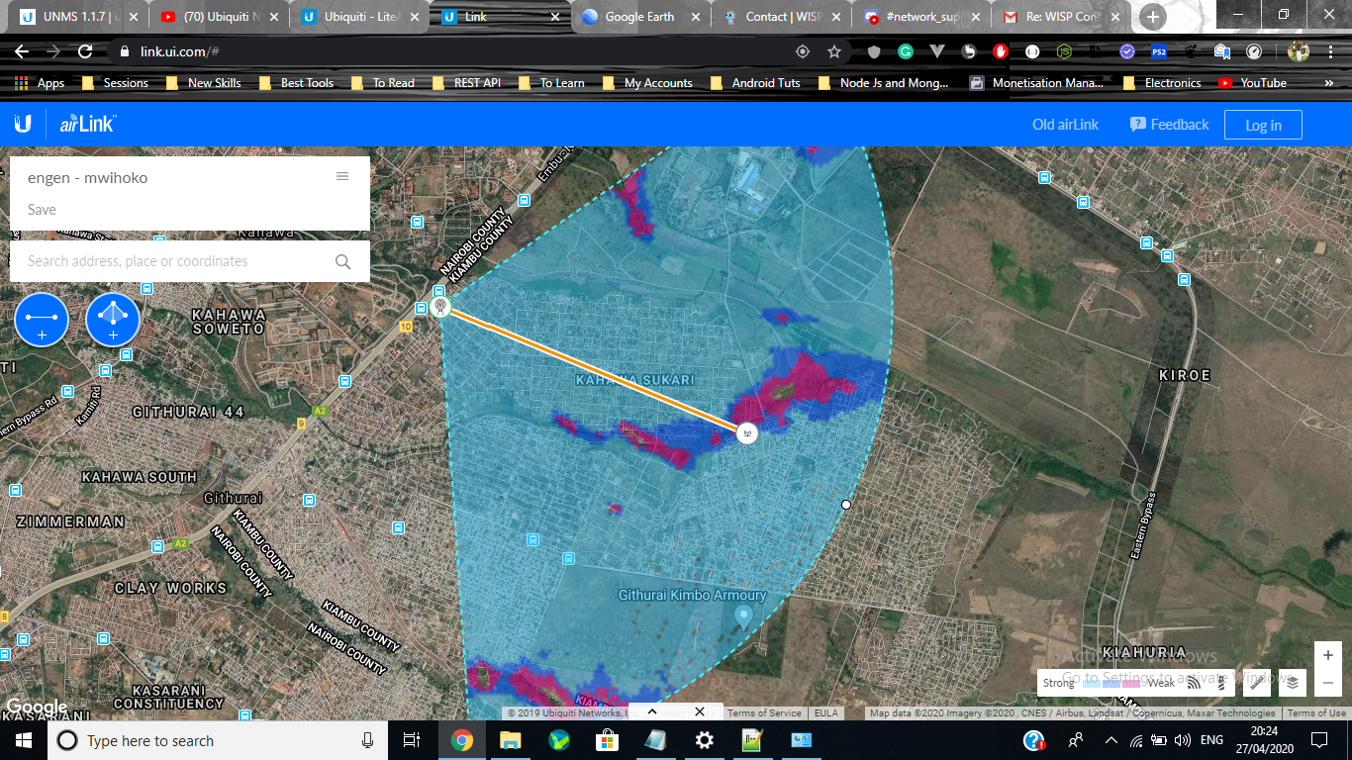
Task: Open the Electronics bookmark folder
Action: click(1162, 83)
